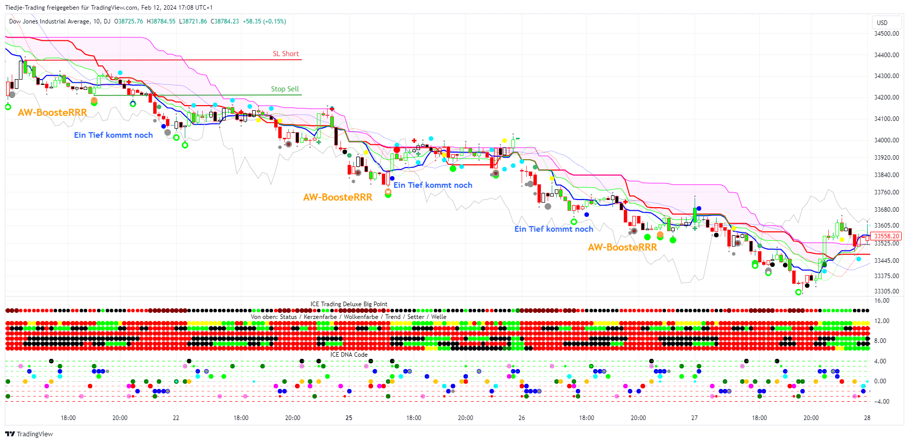Click the 33680.00 price axis label

887,210
